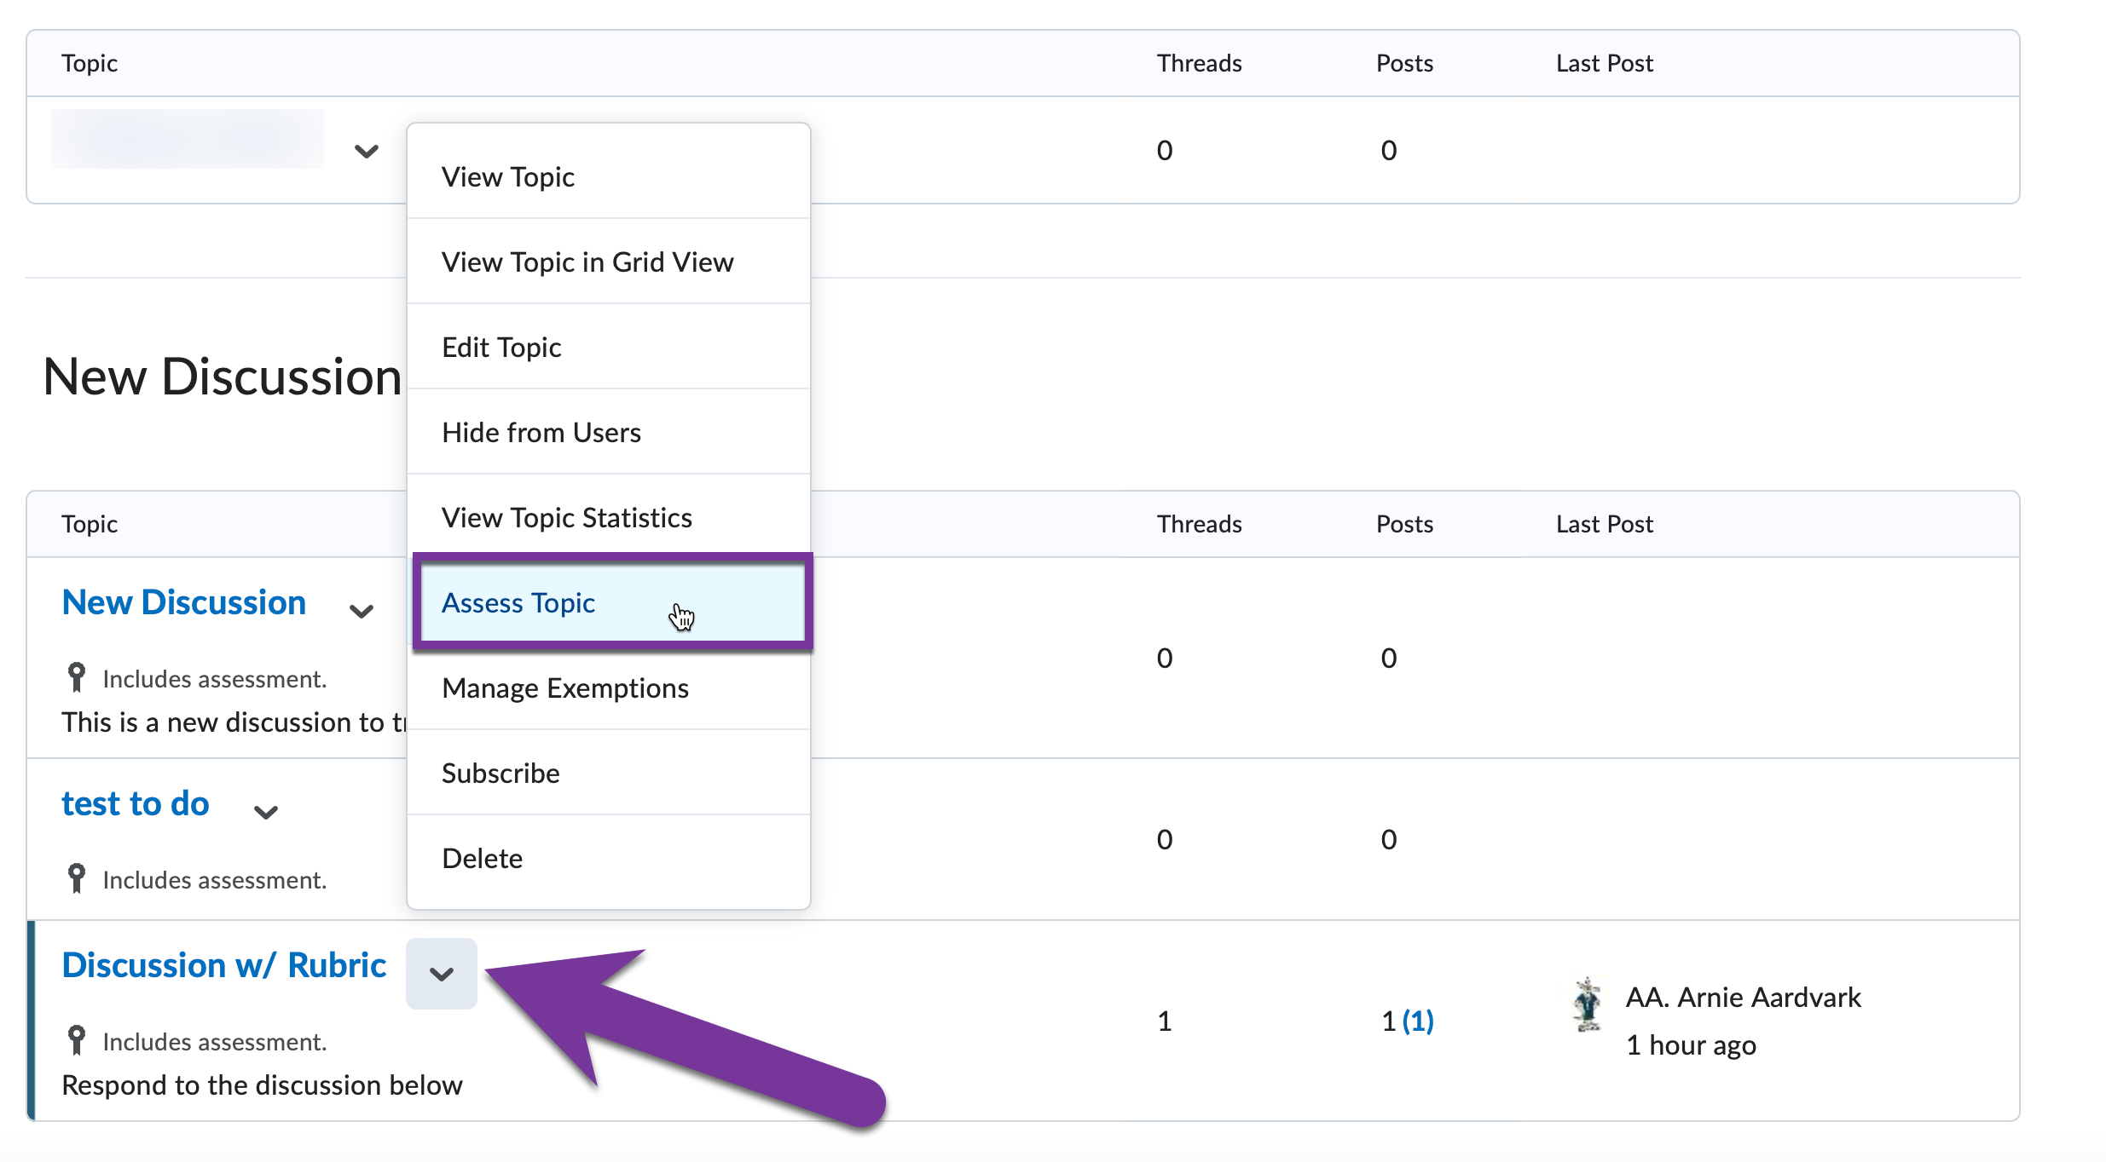Choose Subscribe from the context menu
Screen dimensions: 2106x1162
click(609, 773)
